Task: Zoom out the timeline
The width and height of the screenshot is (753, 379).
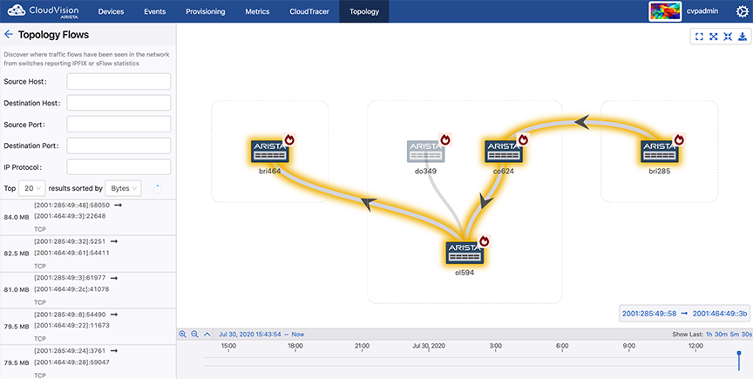Action: 194,335
